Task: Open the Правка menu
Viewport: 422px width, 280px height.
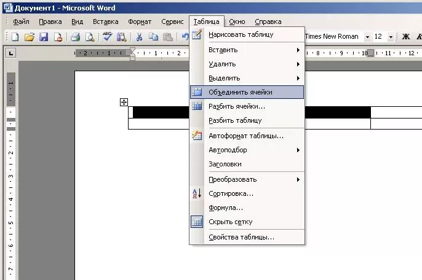Action: (50, 21)
